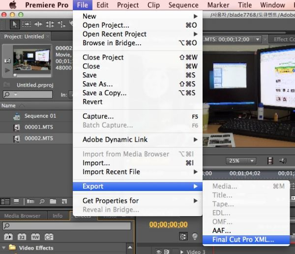Open the Edit menu
This screenshot has height=254, width=295.
(x=102, y=5)
